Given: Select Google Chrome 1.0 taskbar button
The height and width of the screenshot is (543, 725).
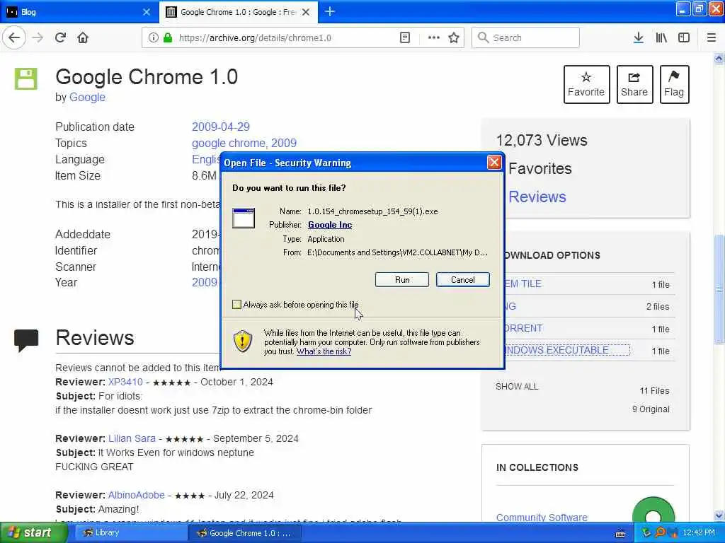Looking at the screenshot, I should 244,533.
